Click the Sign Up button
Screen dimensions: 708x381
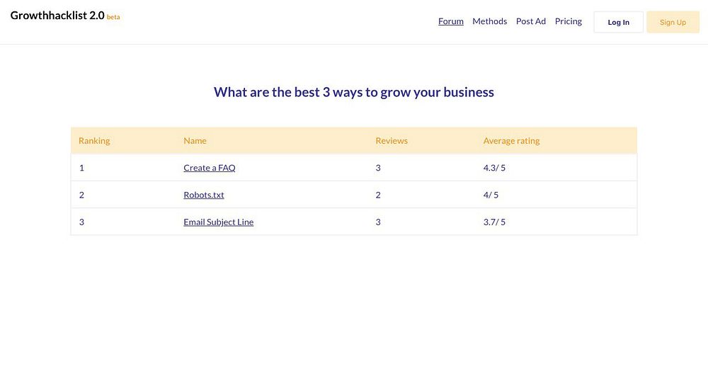[x=673, y=22]
